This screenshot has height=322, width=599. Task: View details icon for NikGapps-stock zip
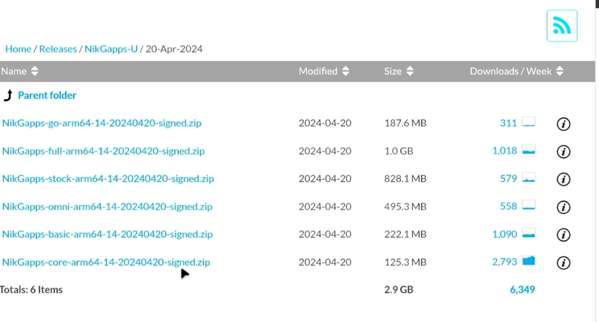[563, 179]
